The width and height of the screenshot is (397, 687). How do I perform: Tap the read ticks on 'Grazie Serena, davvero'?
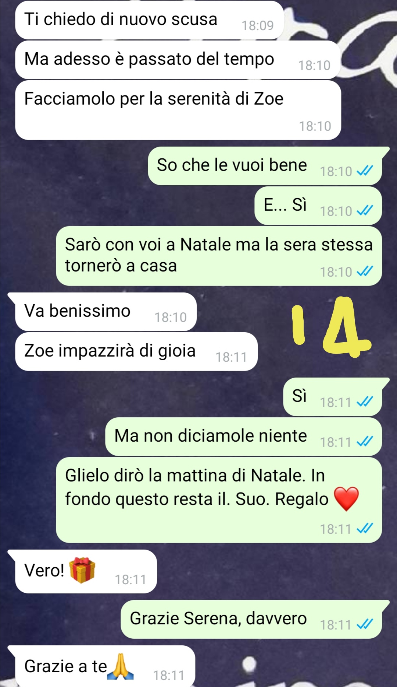(365, 624)
